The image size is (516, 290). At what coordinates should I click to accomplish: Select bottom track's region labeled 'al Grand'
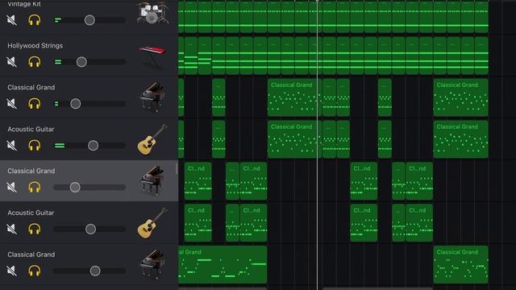[223, 265]
